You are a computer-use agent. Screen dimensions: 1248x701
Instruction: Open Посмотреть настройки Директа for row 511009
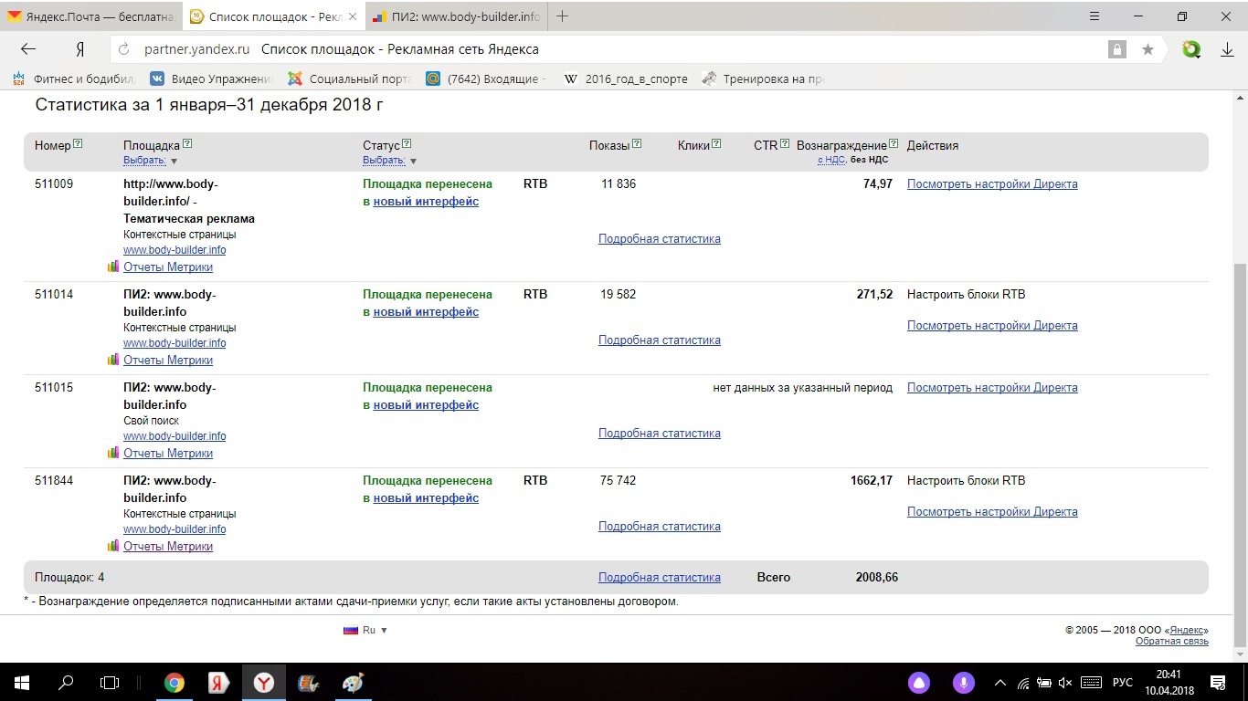point(992,183)
